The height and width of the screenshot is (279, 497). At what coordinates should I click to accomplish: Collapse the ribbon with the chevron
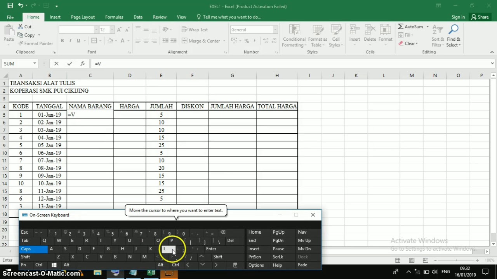tap(492, 52)
